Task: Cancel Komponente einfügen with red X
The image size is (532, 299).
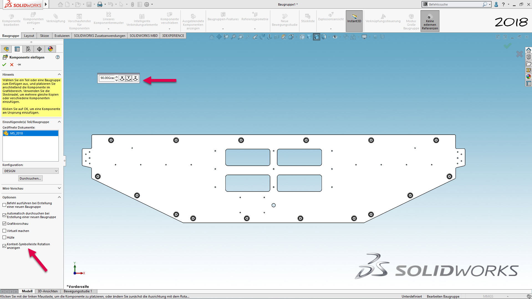Action: [12, 65]
